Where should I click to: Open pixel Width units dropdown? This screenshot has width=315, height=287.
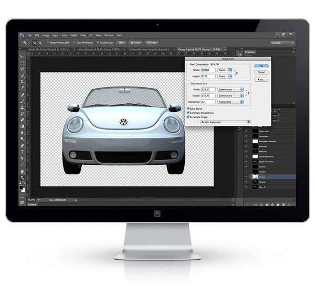[225, 70]
